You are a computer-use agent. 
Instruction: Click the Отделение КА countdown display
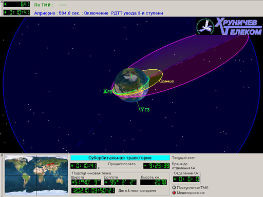pyautogui.click(x=186, y=179)
